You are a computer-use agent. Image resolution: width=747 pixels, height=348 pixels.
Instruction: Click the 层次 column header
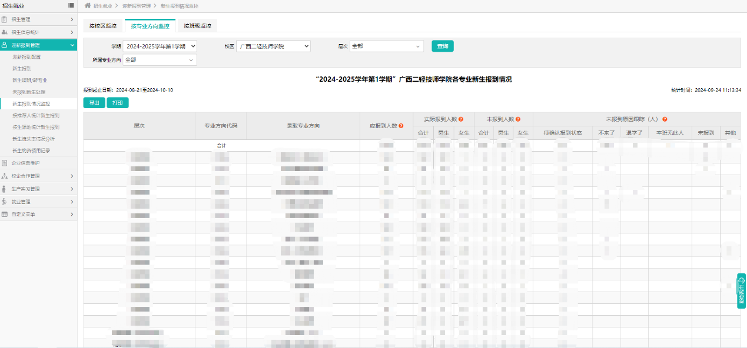pyautogui.click(x=139, y=126)
